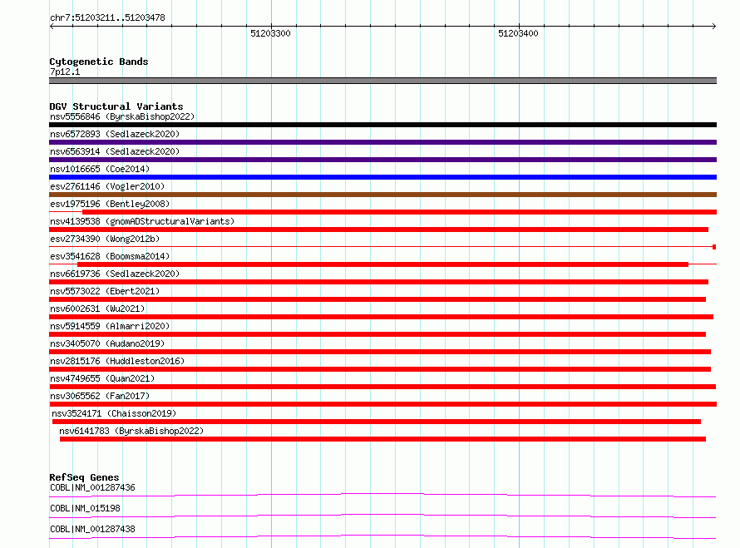740x548 pixels.
Task: Select variant esv3541628 (Boomsma2014) label
Action: pyautogui.click(x=110, y=256)
